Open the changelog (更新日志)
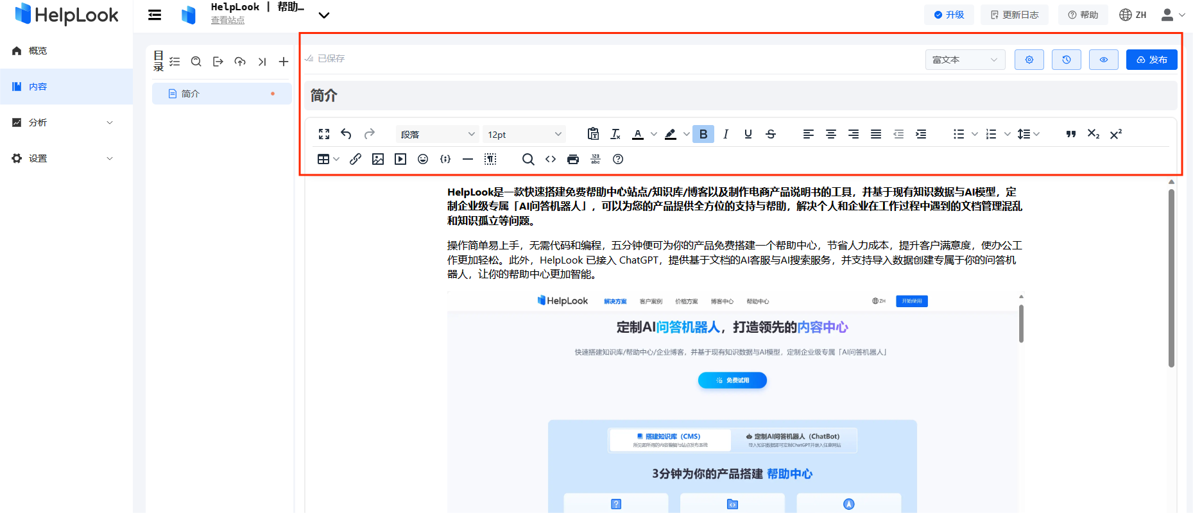 click(x=1015, y=15)
